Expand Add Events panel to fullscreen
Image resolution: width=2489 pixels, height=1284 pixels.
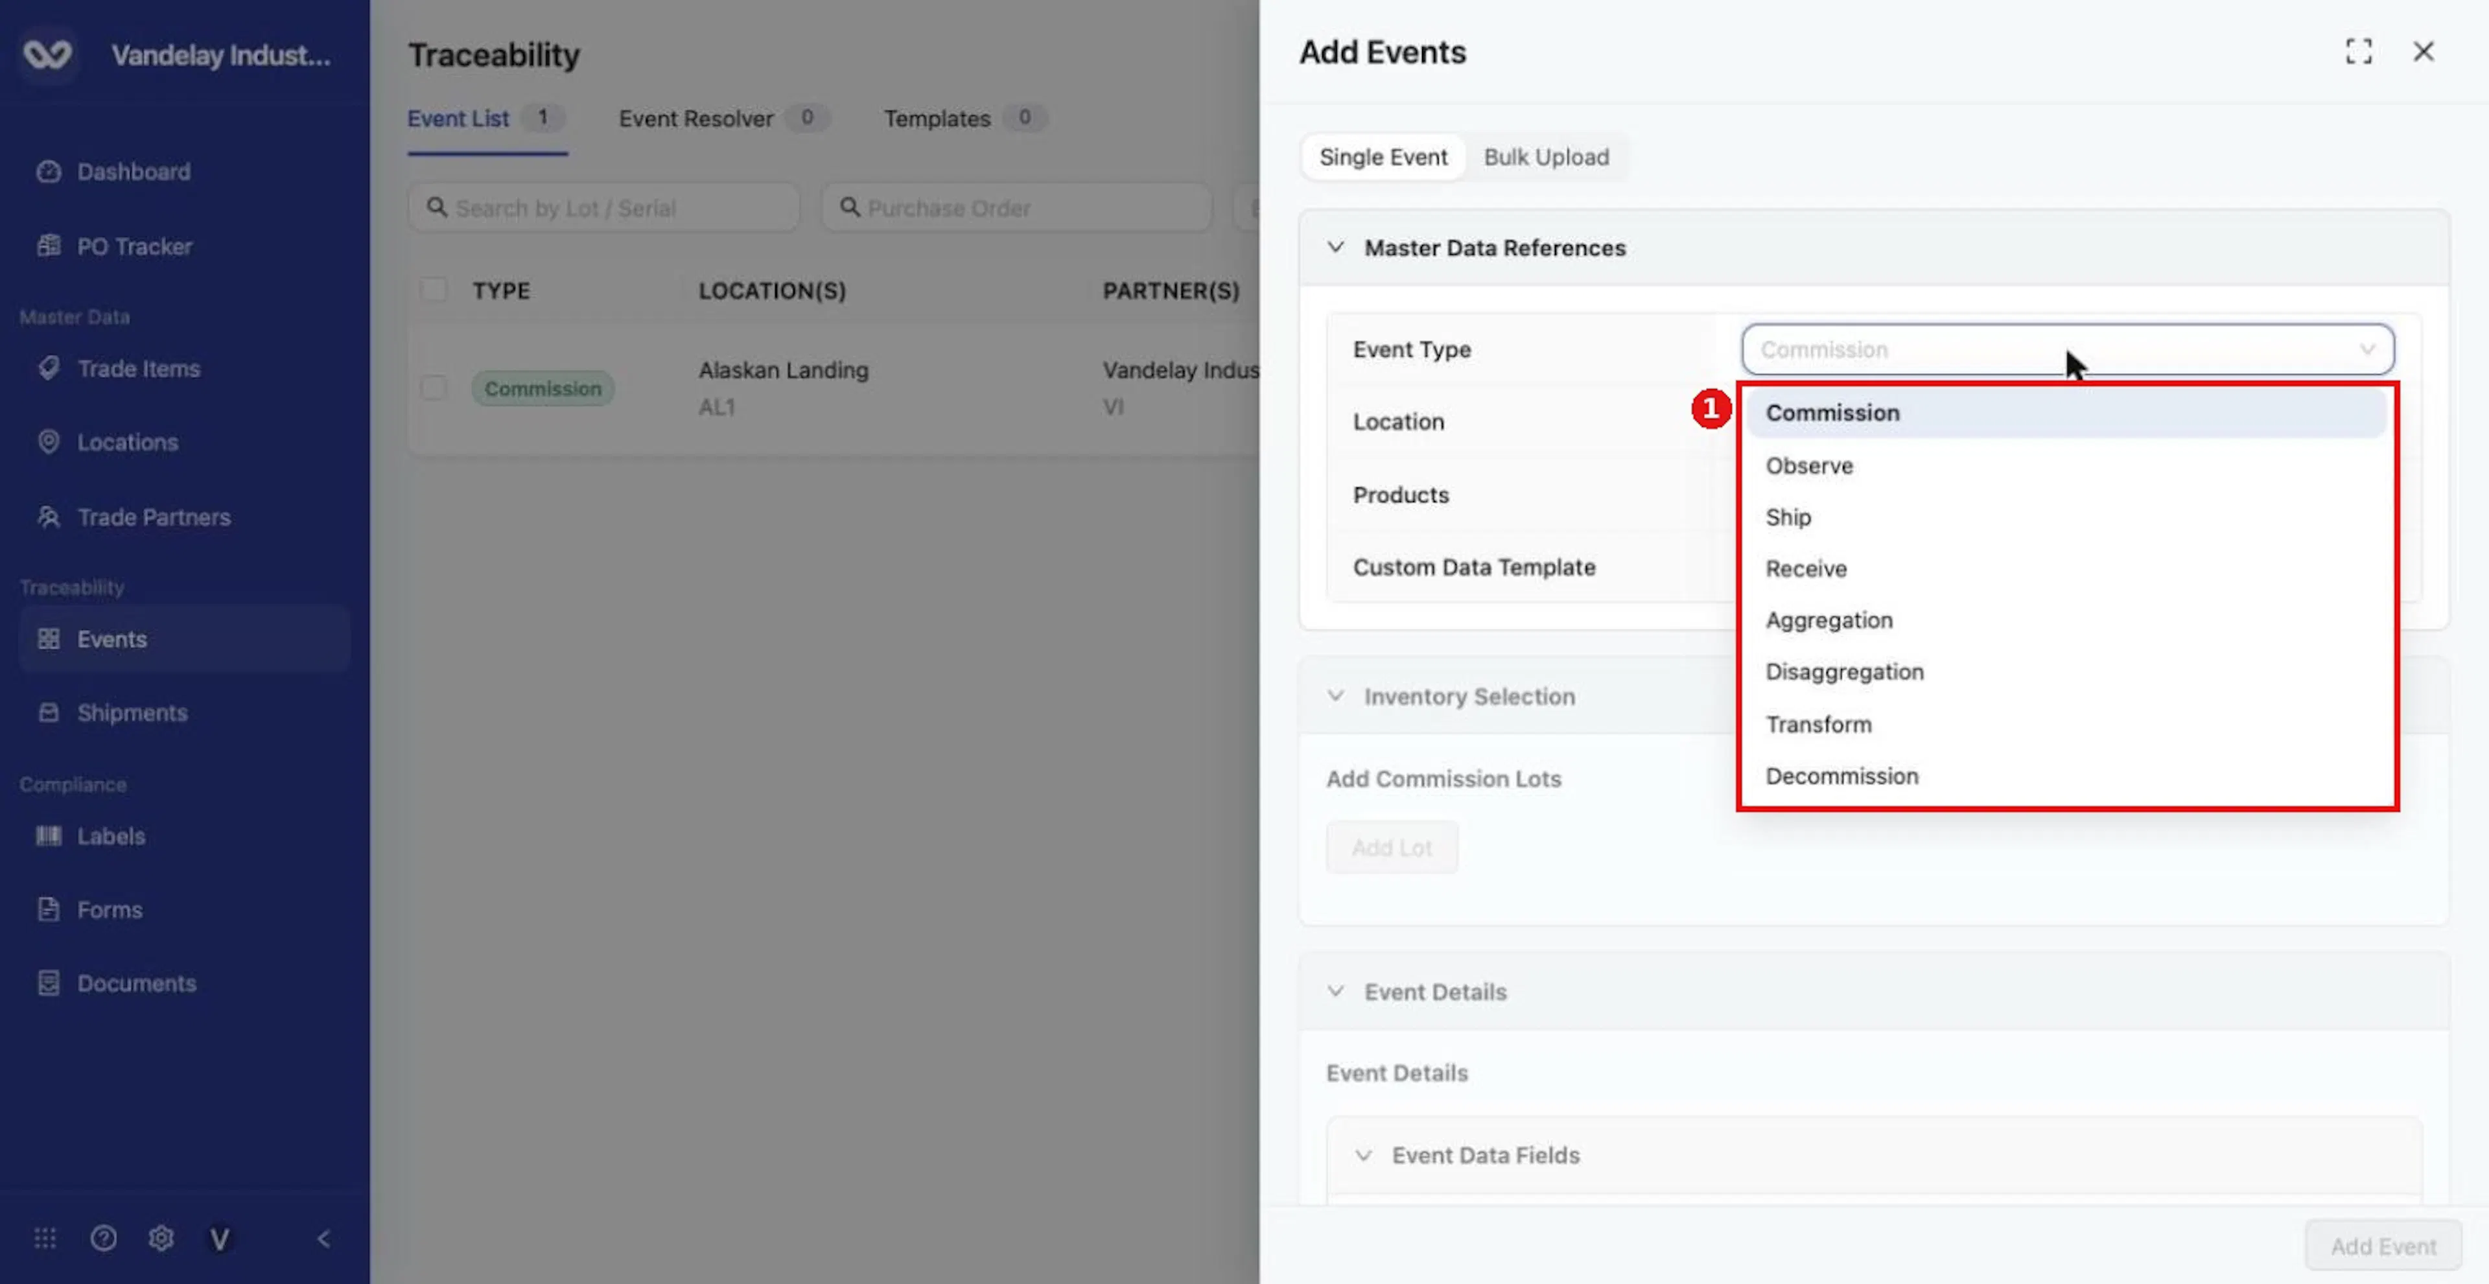click(x=2359, y=51)
